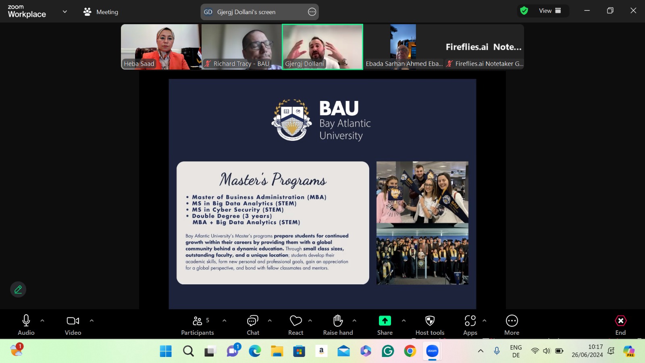Expand Apps options arrow
This screenshot has width=645, height=363.
485,321
